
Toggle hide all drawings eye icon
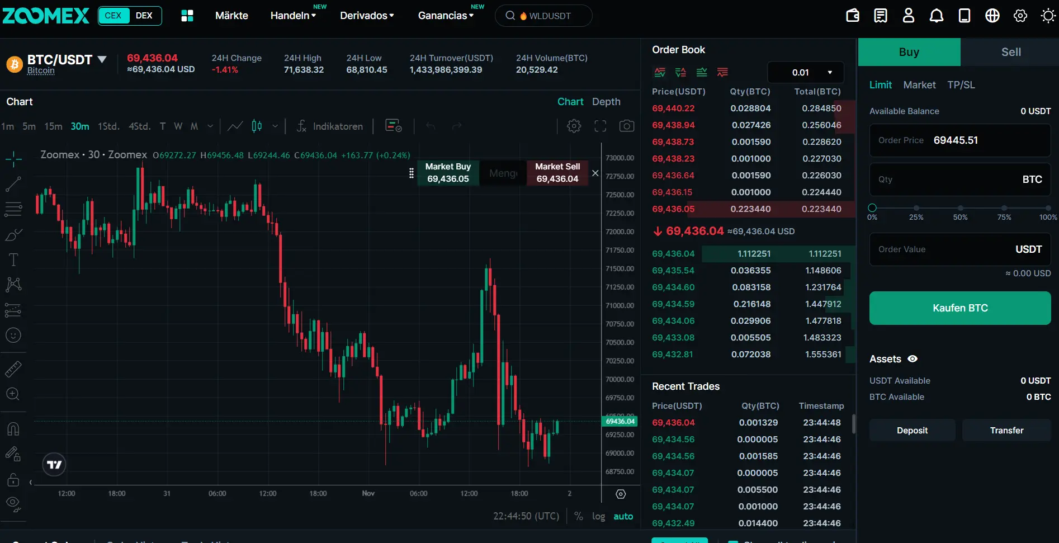pos(13,504)
